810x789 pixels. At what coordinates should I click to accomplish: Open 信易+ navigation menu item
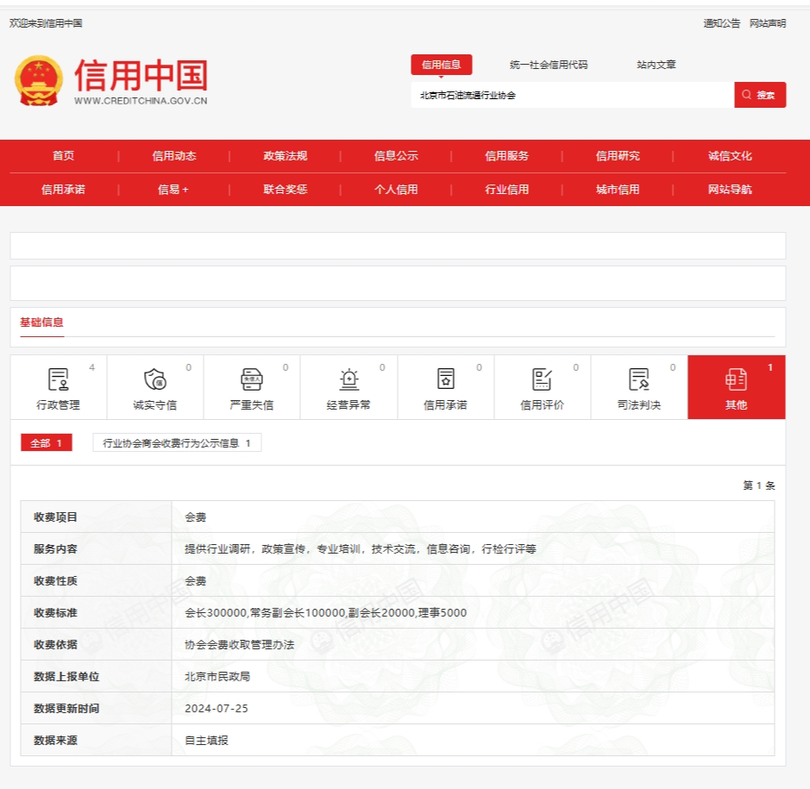coord(173,190)
